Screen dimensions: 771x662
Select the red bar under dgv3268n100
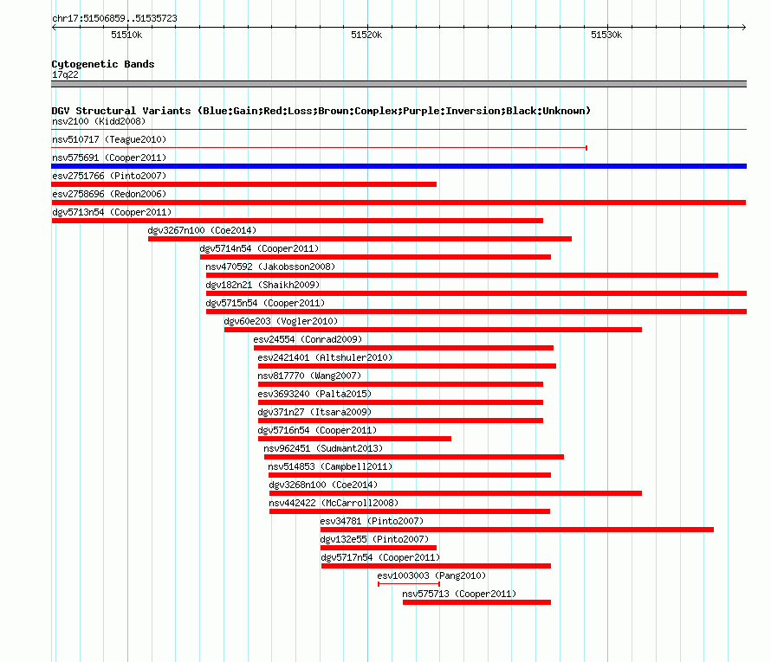tap(456, 493)
